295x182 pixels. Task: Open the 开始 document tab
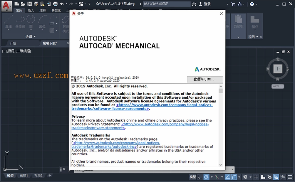pyautogui.click(x=13, y=43)
